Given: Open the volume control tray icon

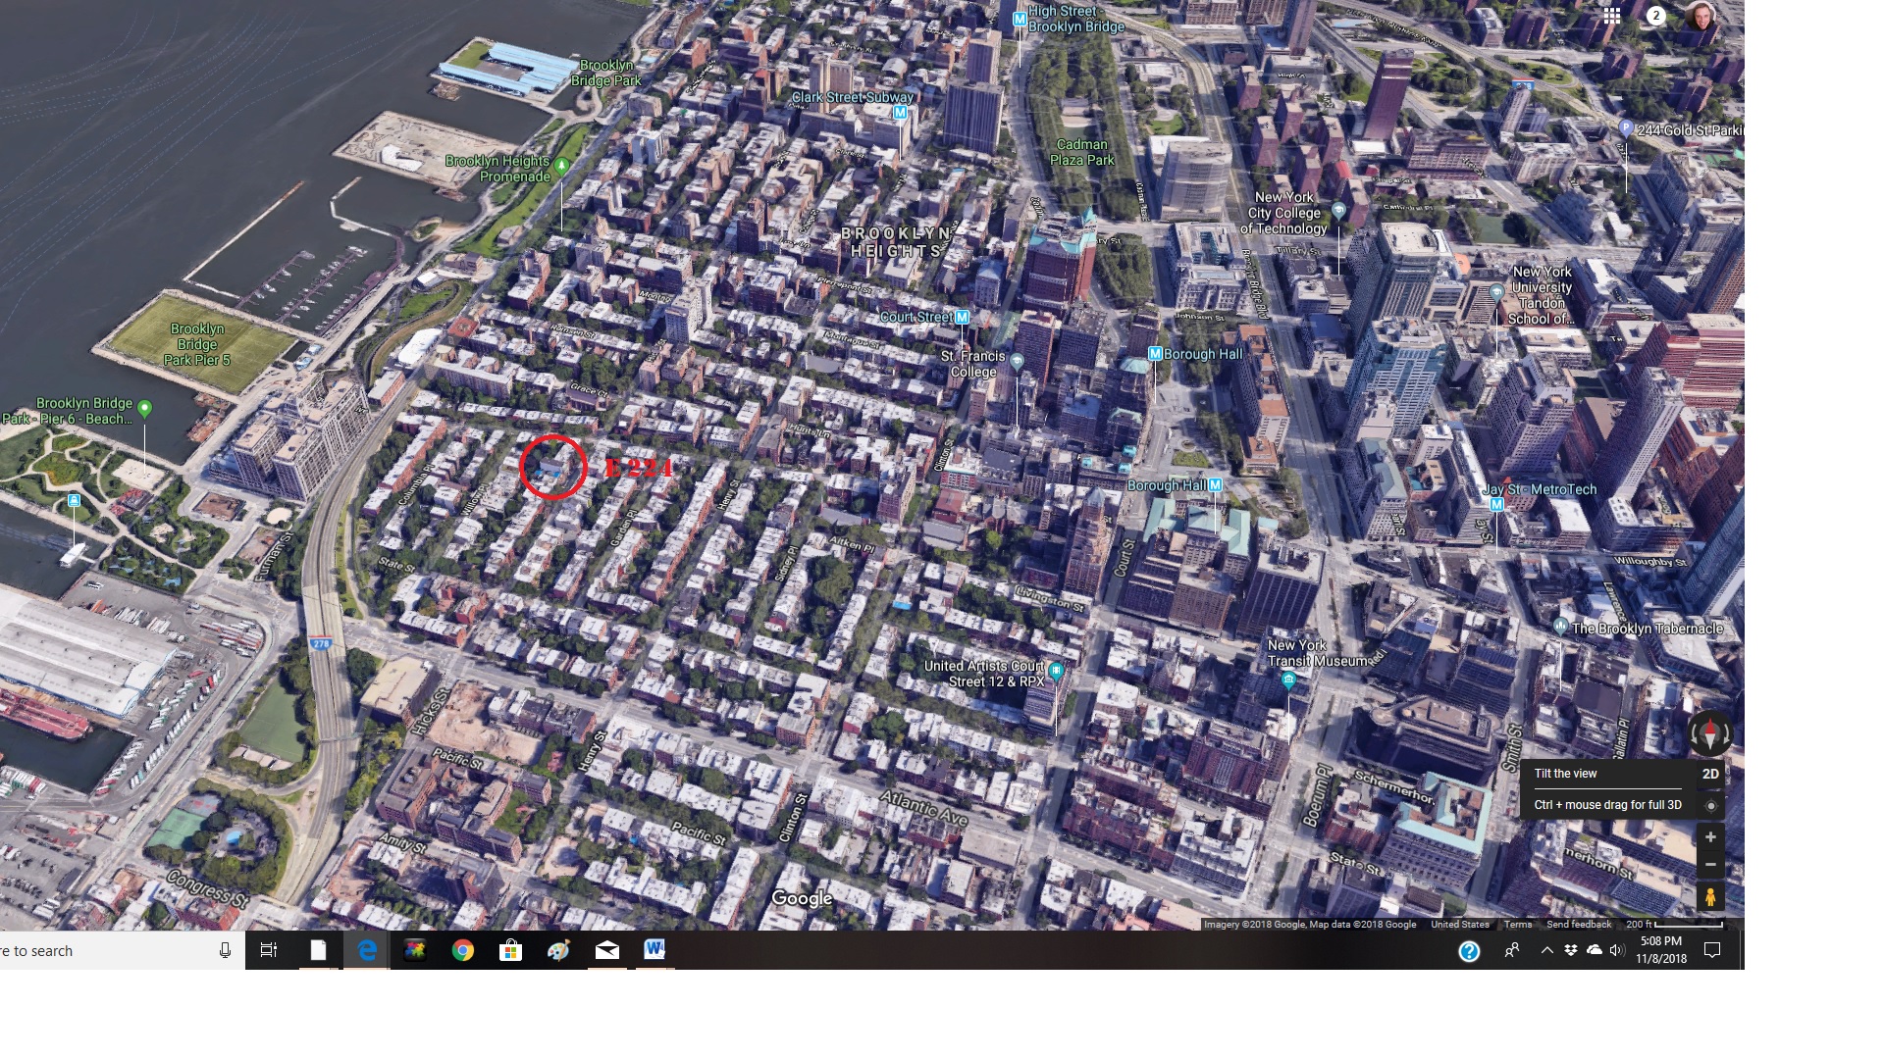Looking at the screenshot, I should click(x=1617, y=950).
